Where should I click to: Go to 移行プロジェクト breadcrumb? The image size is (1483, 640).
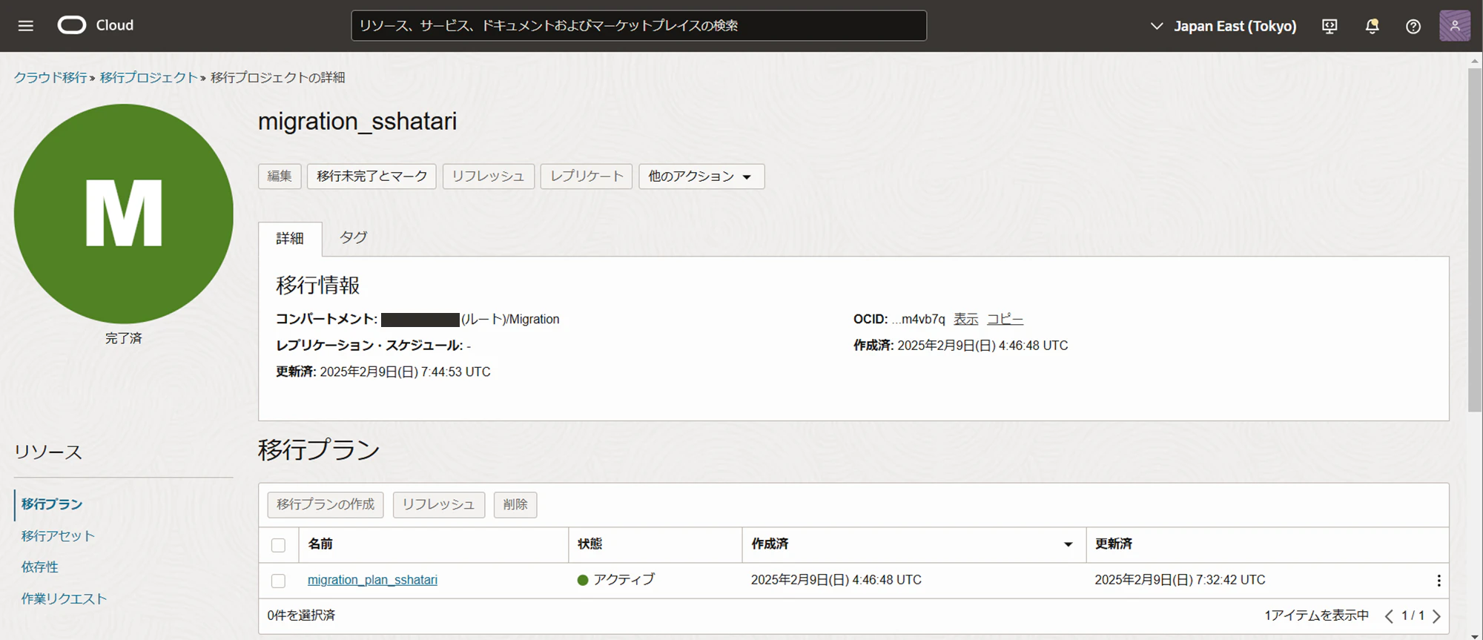point(148,77)
